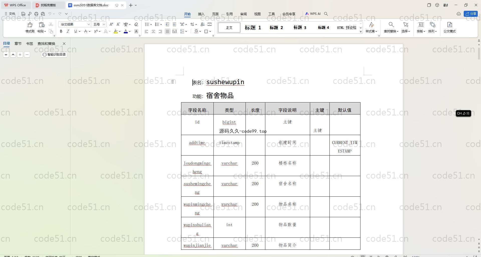The height and width of the screenshot is (257, 481).
Task: Click the Print Preview icon
Action: (43, 14)
